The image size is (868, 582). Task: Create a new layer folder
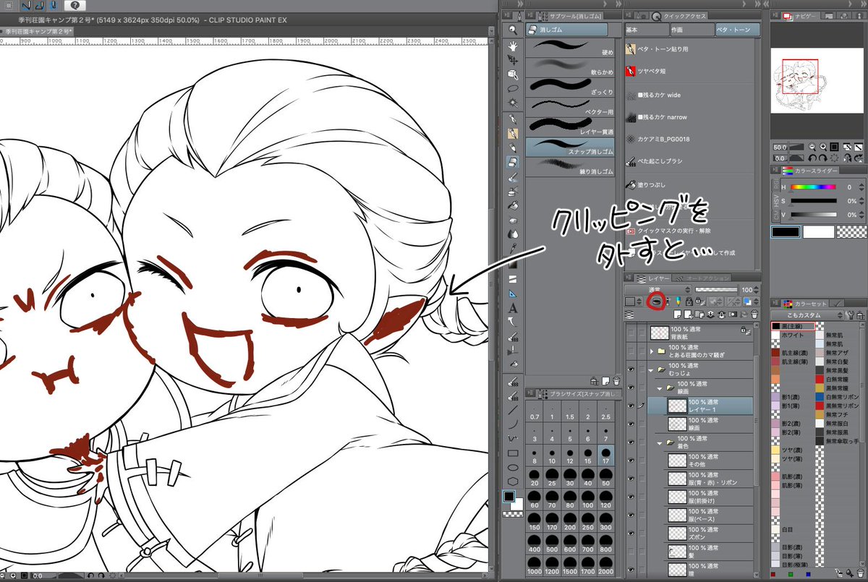click(698, 314)
